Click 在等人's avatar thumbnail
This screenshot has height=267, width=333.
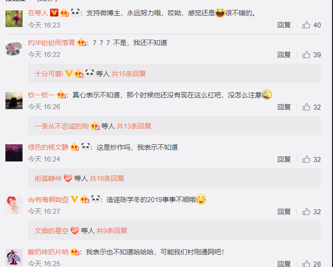[14, 18]
